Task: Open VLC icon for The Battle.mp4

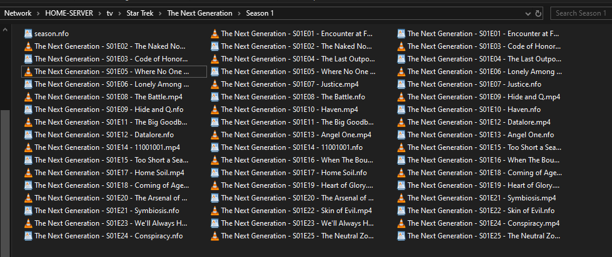Action: tap(28, 97)
